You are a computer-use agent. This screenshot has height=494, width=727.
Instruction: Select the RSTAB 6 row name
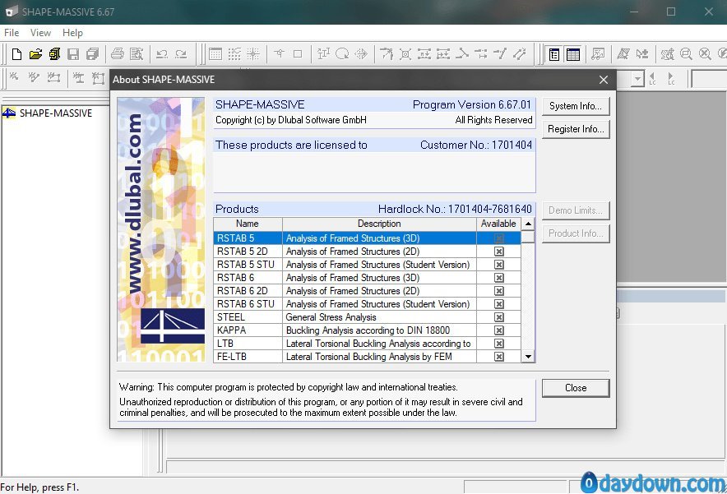pyautogui.click(x=235, y=278)
